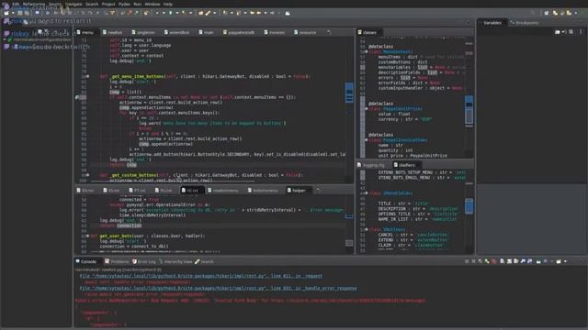Screen dimensions: 588x330
Task: Open the Refactoring menu
Action: click(34, 4)
